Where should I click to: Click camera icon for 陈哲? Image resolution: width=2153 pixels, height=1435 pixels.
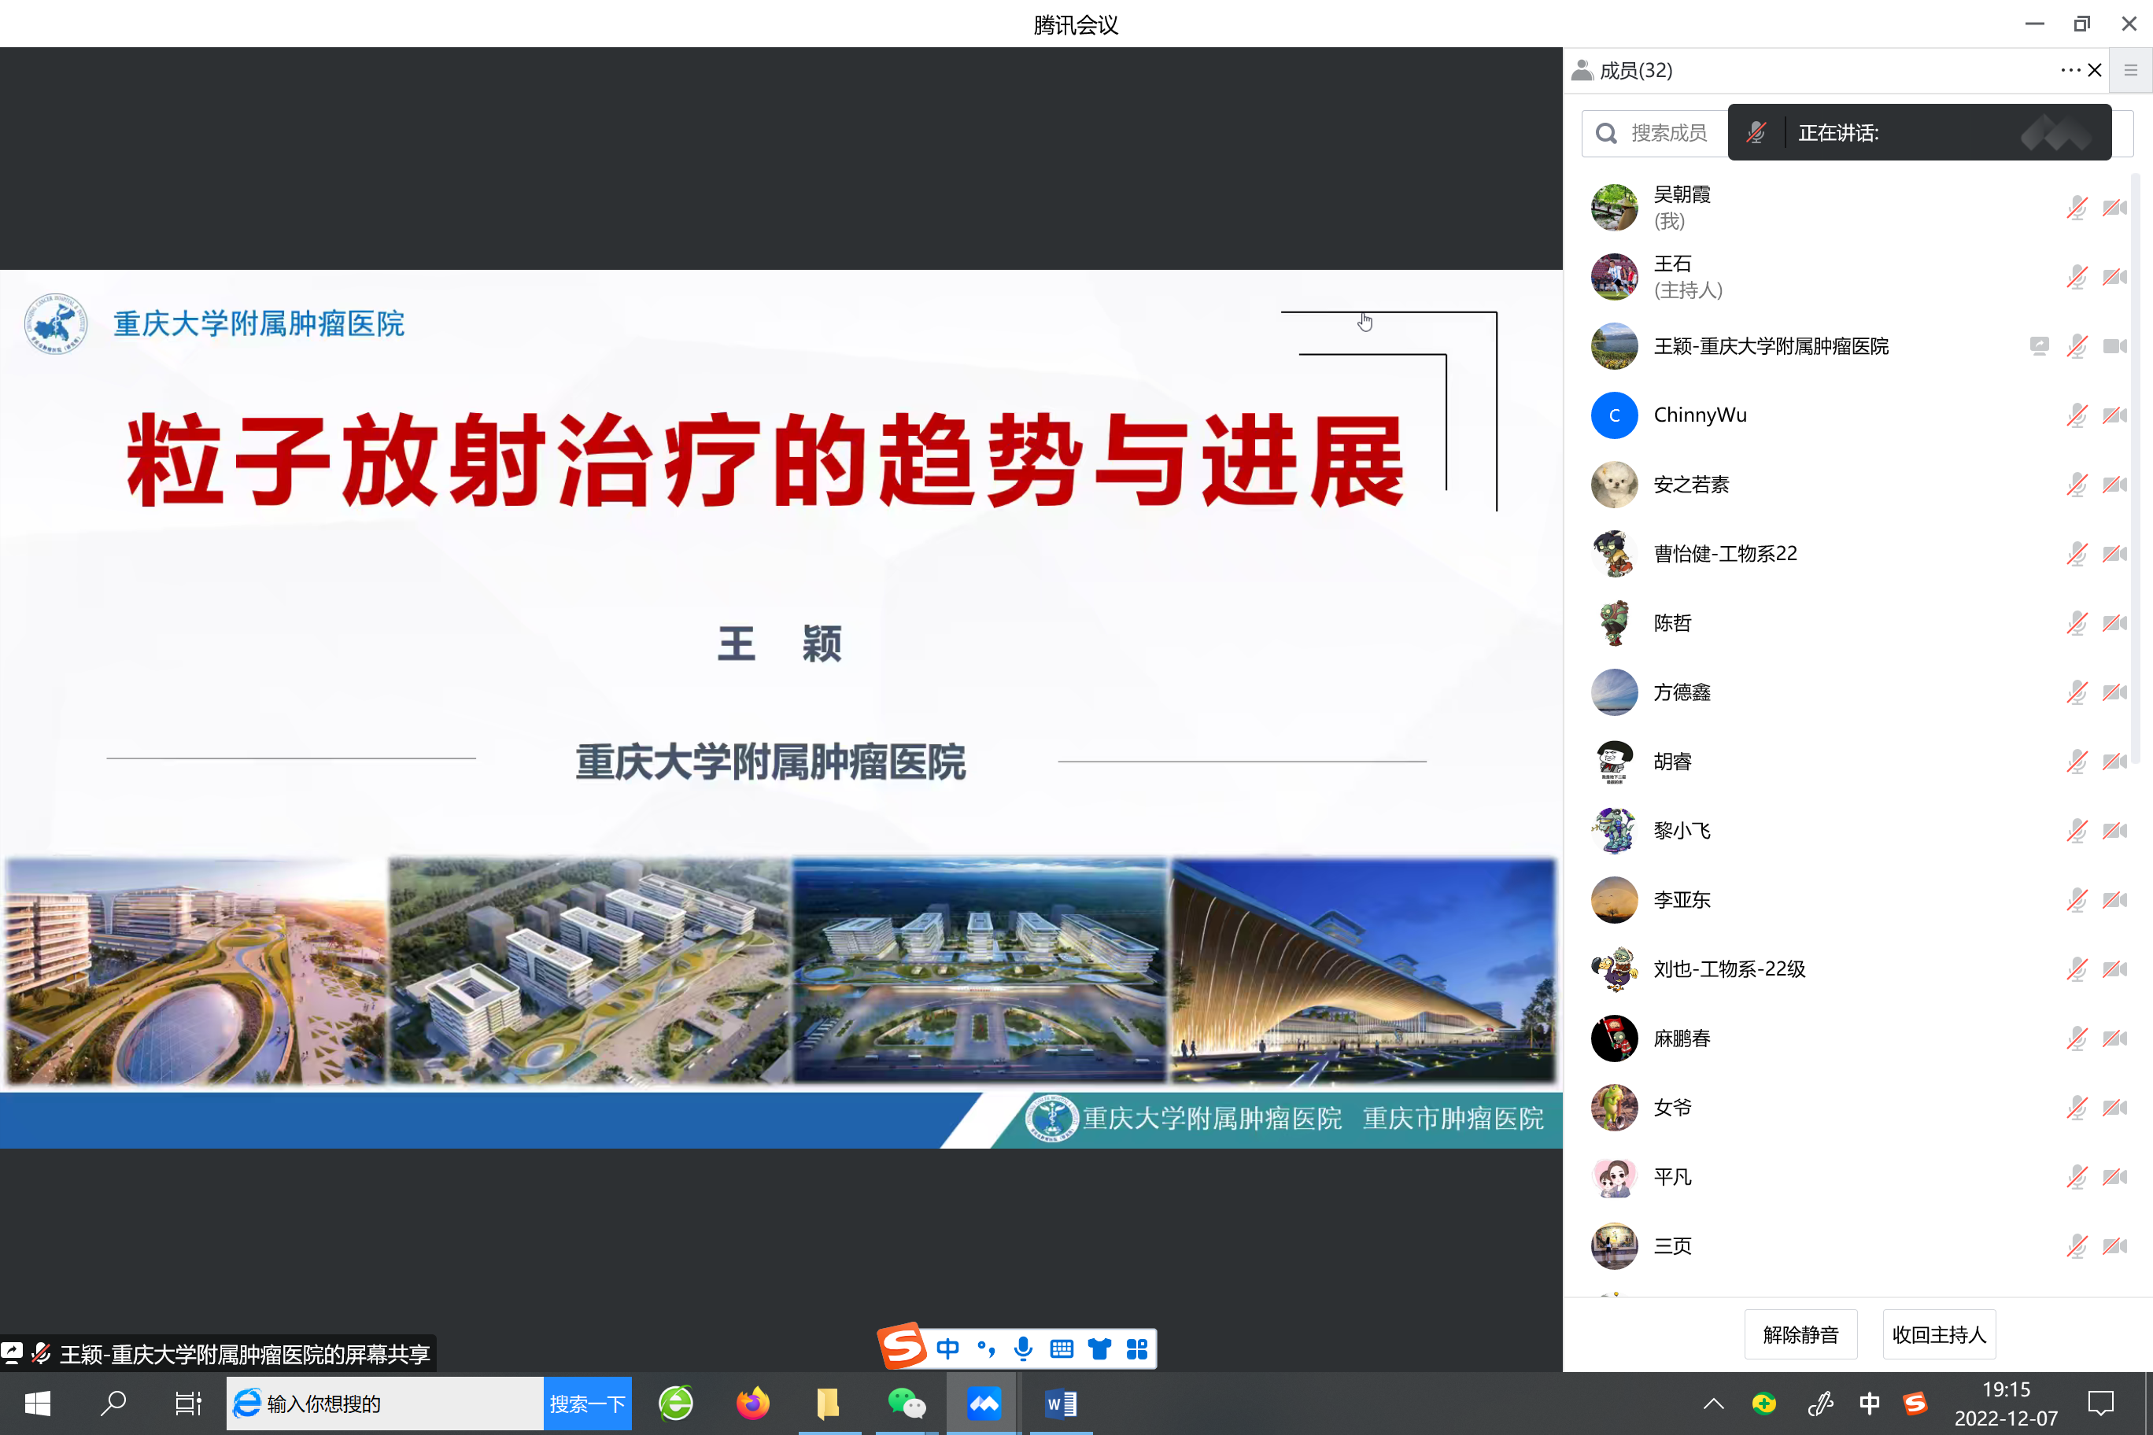click(x=2114, y=623)
